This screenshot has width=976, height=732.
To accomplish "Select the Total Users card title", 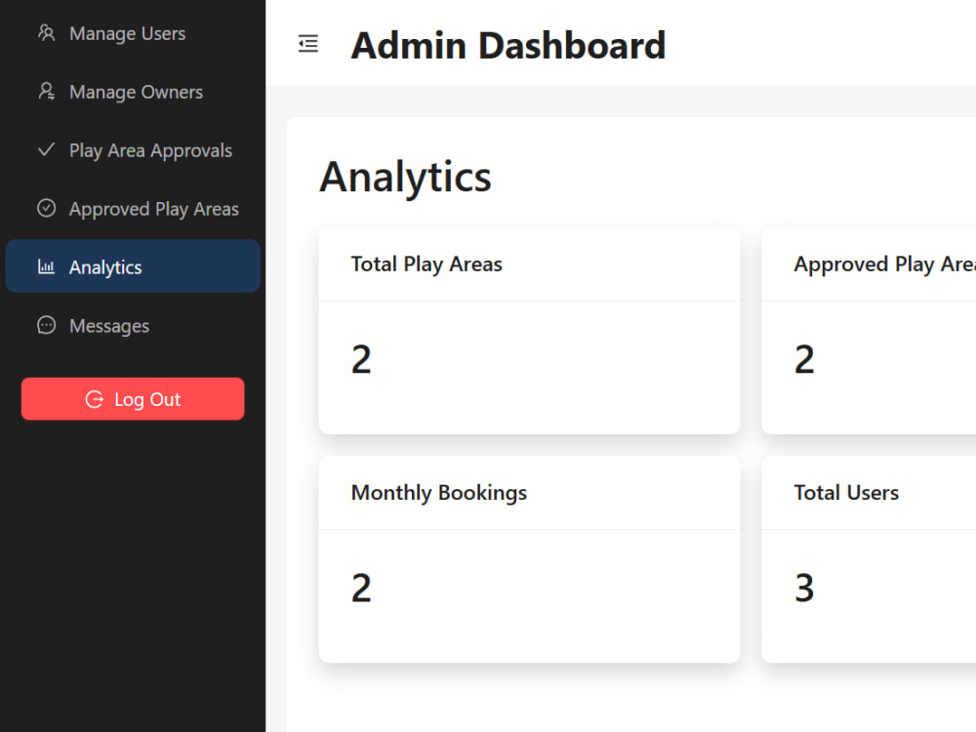I will pos(846,493).
